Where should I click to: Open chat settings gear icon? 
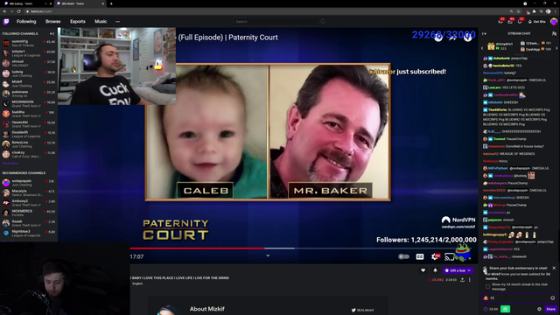tap(539, 309)
